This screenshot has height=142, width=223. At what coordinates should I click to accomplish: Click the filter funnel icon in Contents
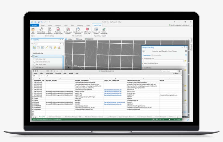(x=32, y=44)
